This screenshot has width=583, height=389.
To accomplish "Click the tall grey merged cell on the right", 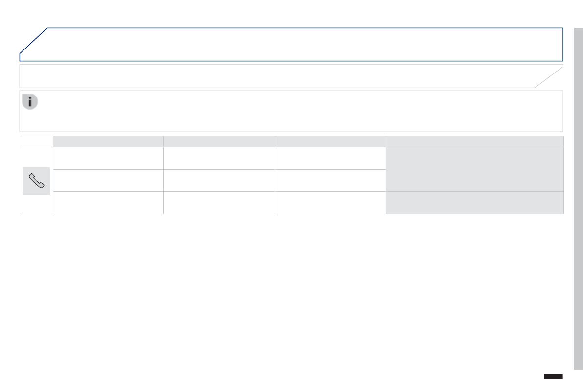I will (x=474, y=169).
